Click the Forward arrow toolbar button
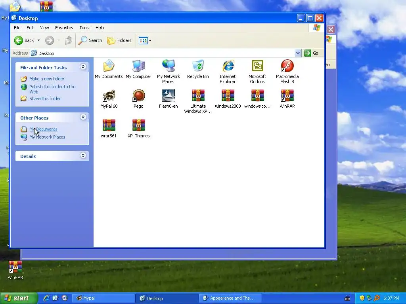This screenshot has width=406, height=304. (50, 40)
